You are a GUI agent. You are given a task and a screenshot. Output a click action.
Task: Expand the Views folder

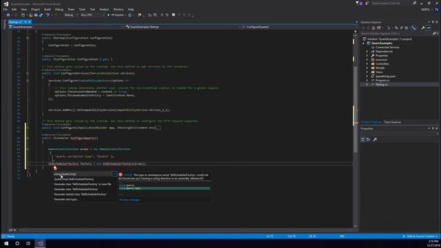(367, 72)
